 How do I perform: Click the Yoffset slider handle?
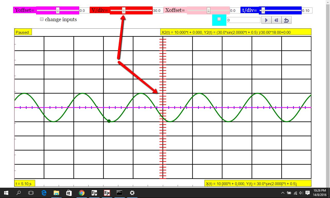(58, 11)
